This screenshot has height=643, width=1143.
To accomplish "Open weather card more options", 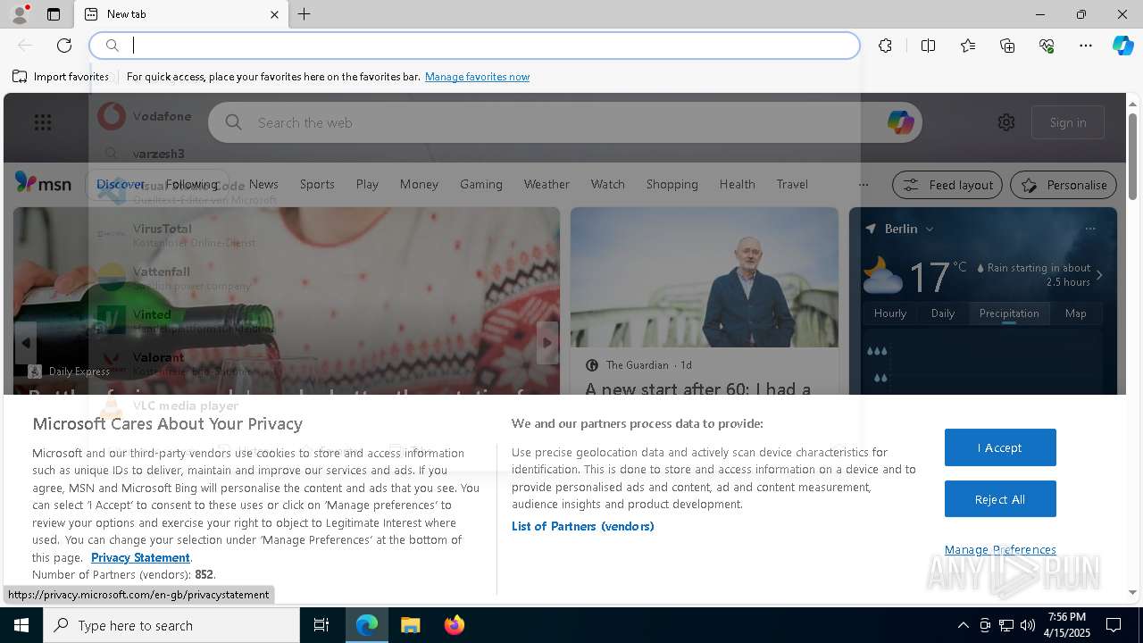I will tap(1090, 229).
